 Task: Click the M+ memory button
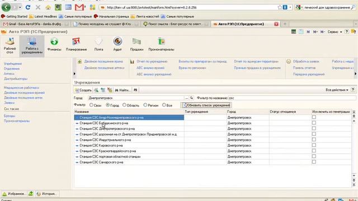click(315, 32)
